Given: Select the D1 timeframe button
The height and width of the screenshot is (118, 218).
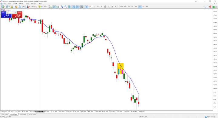Looking at the screenshot, I should coord(140,7).
